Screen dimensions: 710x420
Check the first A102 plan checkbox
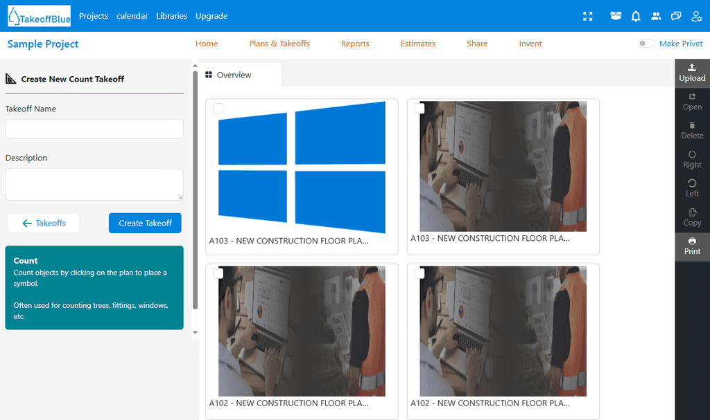point(218,273)
